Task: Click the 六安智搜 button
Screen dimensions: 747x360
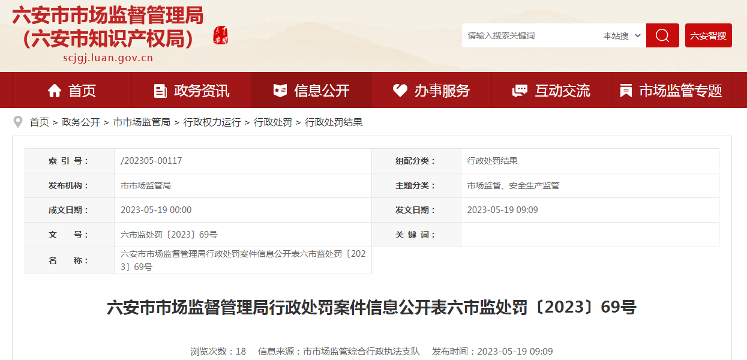Action: (x=708, y=35)
